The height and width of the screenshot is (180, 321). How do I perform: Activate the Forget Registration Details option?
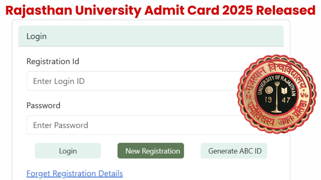click(x=75, y=173)
